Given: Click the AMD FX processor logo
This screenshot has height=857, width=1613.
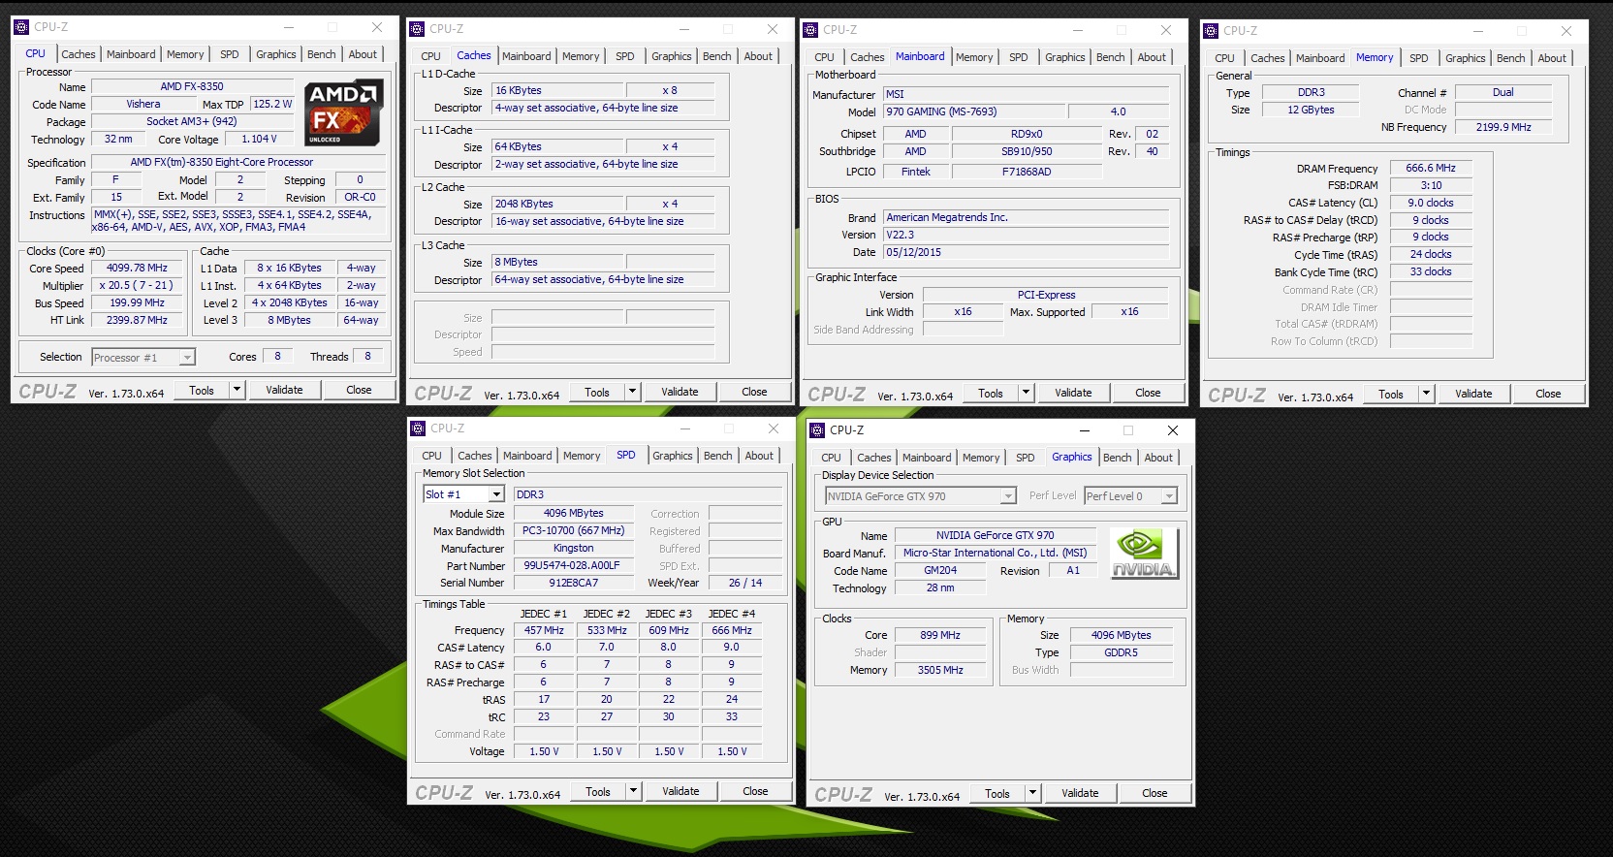Looking at the screenshot, I should 343,112.
